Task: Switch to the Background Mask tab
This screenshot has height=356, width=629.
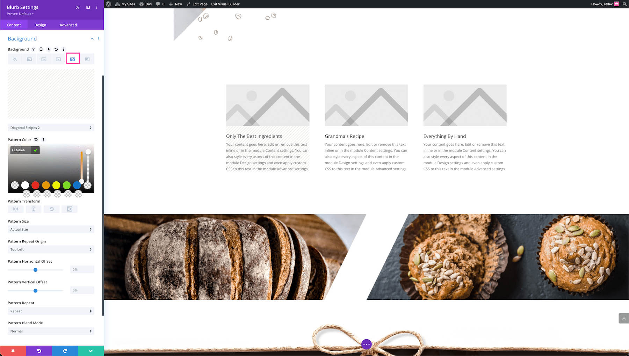Action: click(x=87, y=59)
